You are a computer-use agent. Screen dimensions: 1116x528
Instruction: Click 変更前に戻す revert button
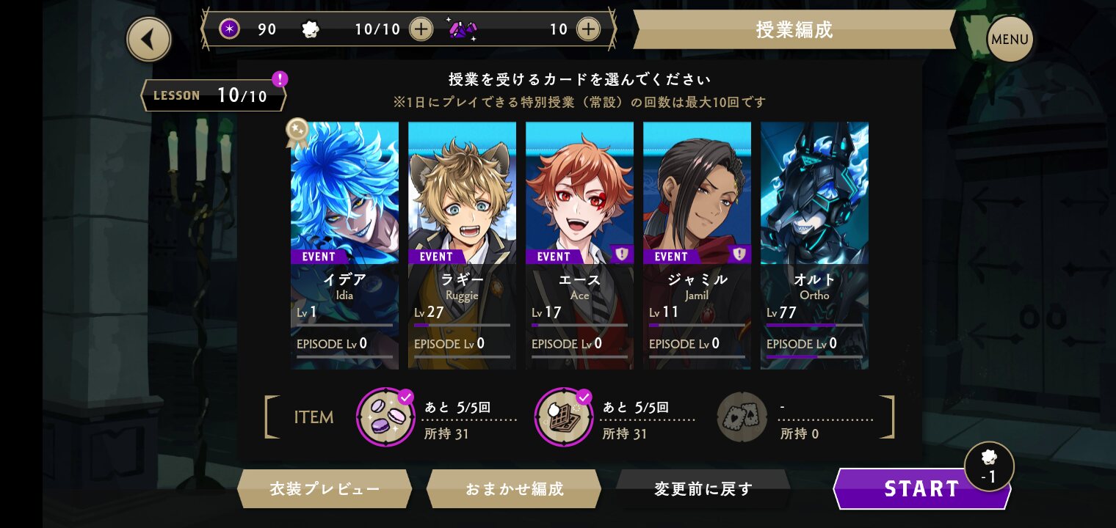click(x=703, y=489)
